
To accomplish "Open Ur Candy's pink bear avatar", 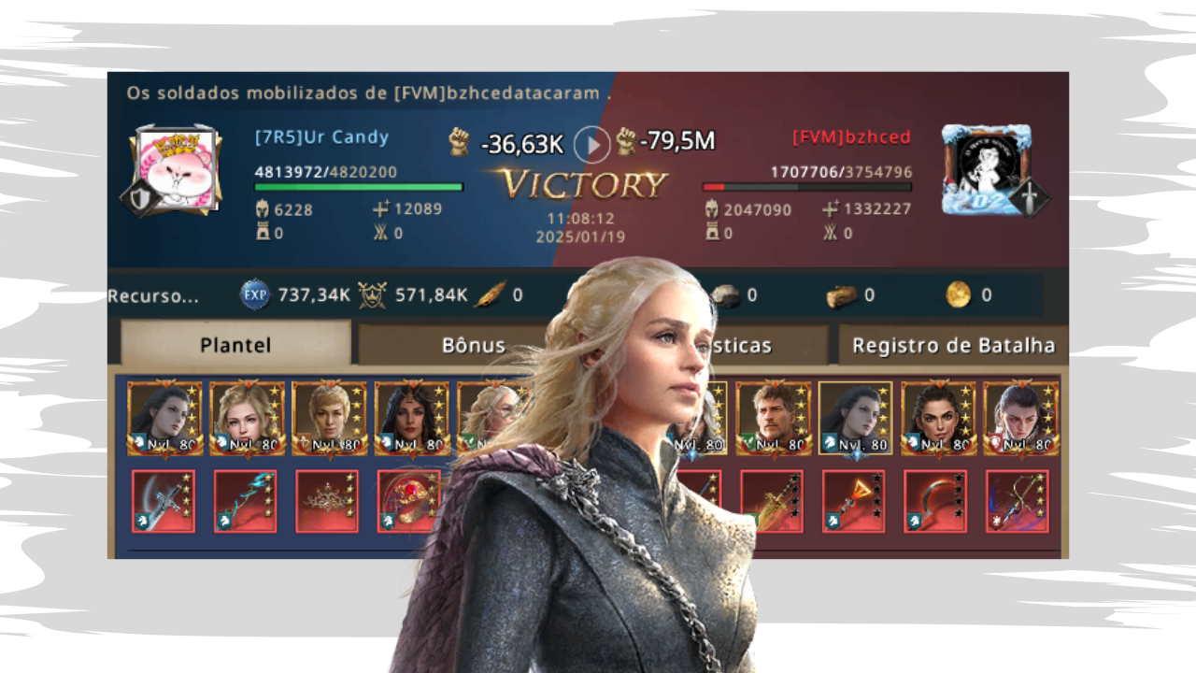I will coord(177,171).
